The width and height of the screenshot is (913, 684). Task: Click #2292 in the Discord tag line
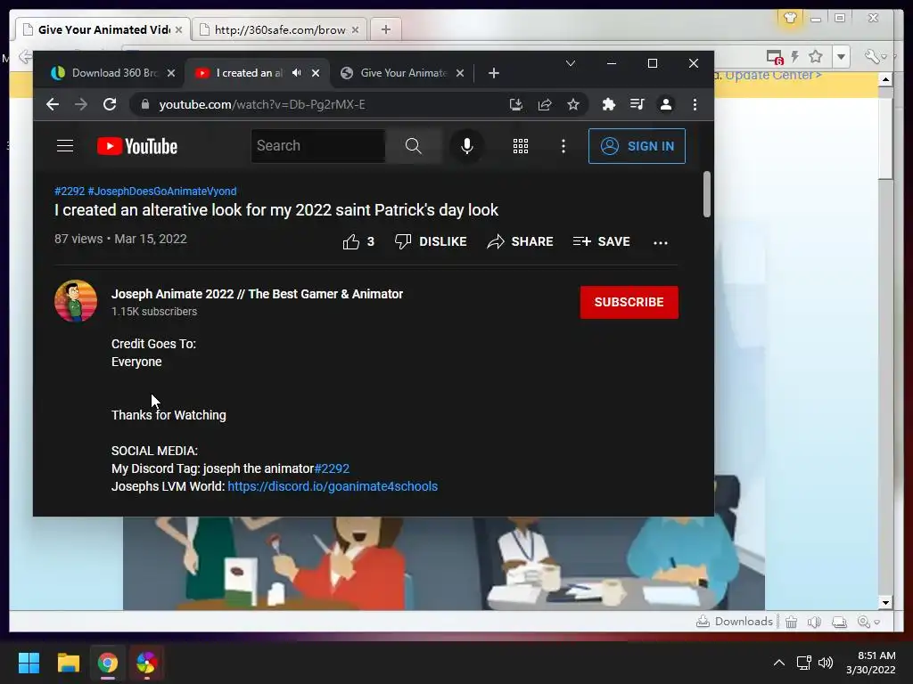point(332,468)
